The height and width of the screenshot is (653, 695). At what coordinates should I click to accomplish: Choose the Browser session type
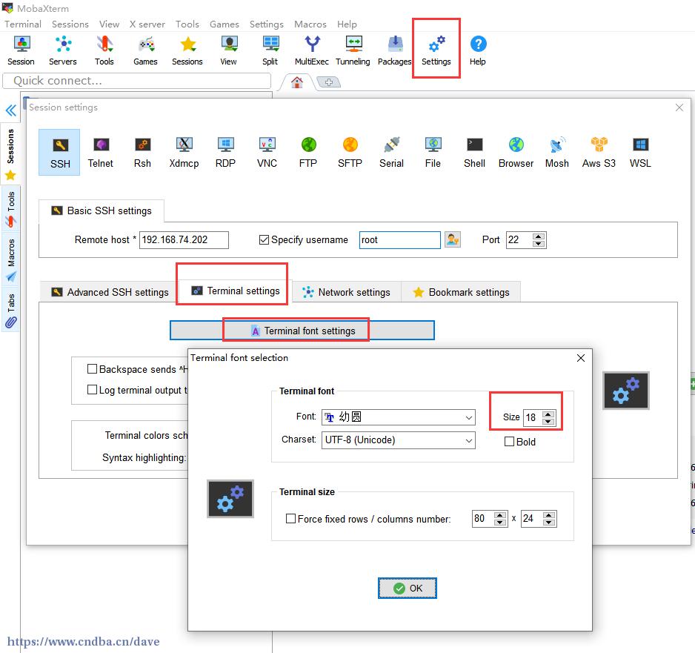[x=516, y=153]
